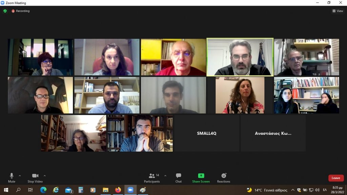Start Share Screen

click(x=201, y=178)
